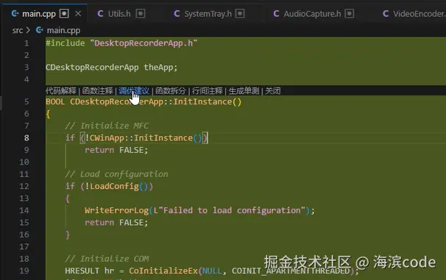446x280 pixels.
Task: Open the SystemTray.h tab
Action: pyautogui.click(x=208, y=14)
